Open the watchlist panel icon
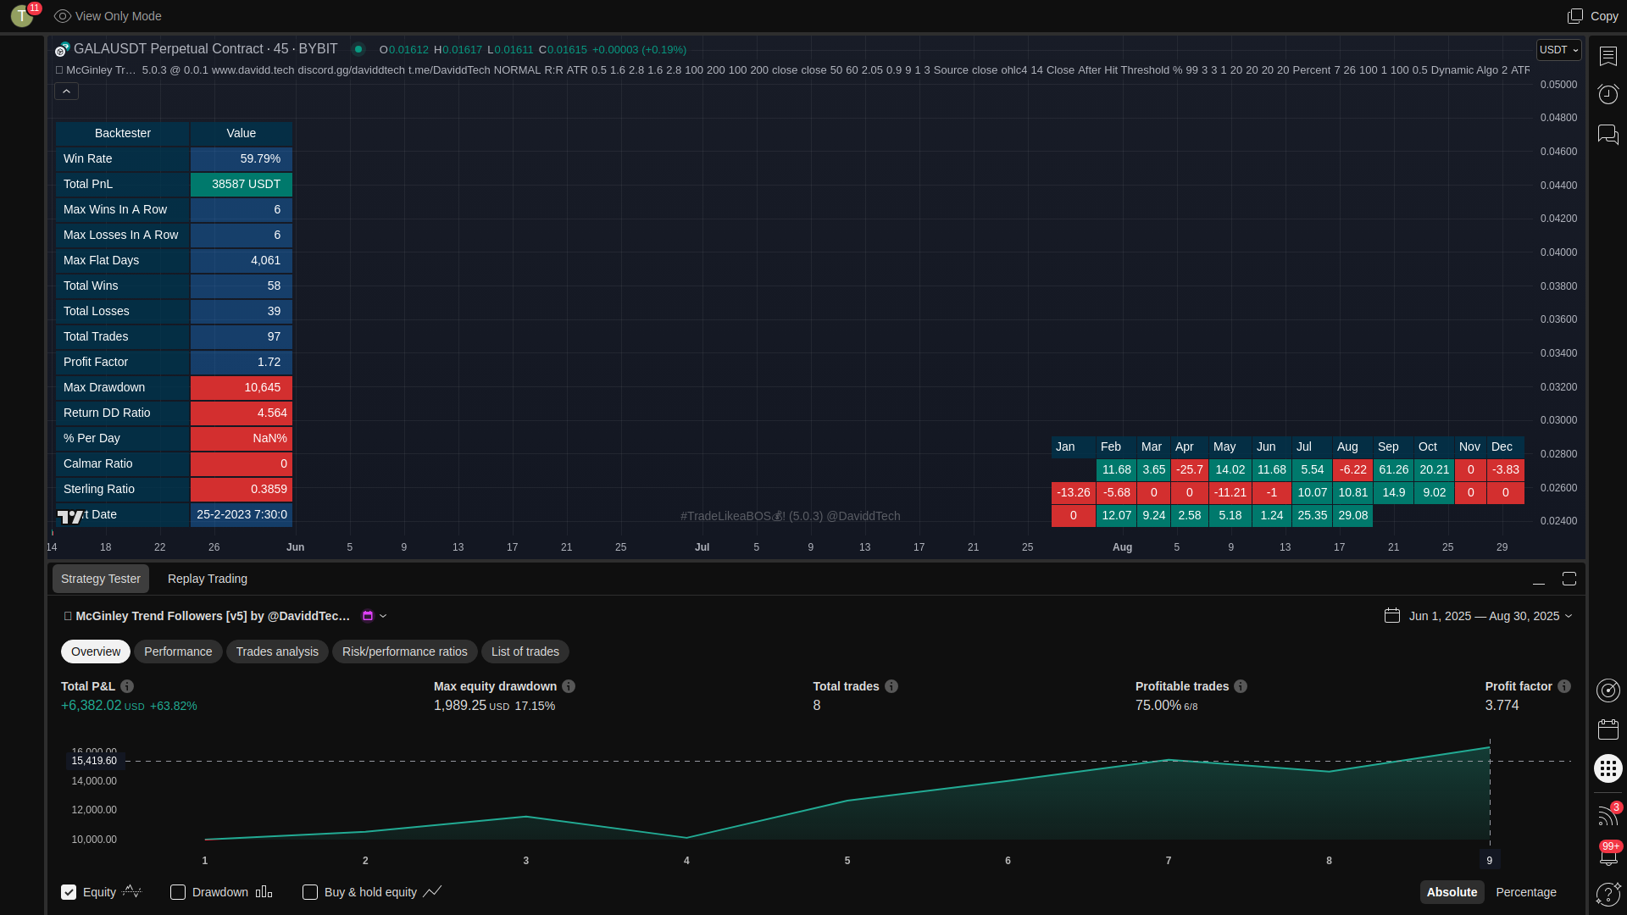This screenshot has height=915, width=1627. pos(1608,56)
